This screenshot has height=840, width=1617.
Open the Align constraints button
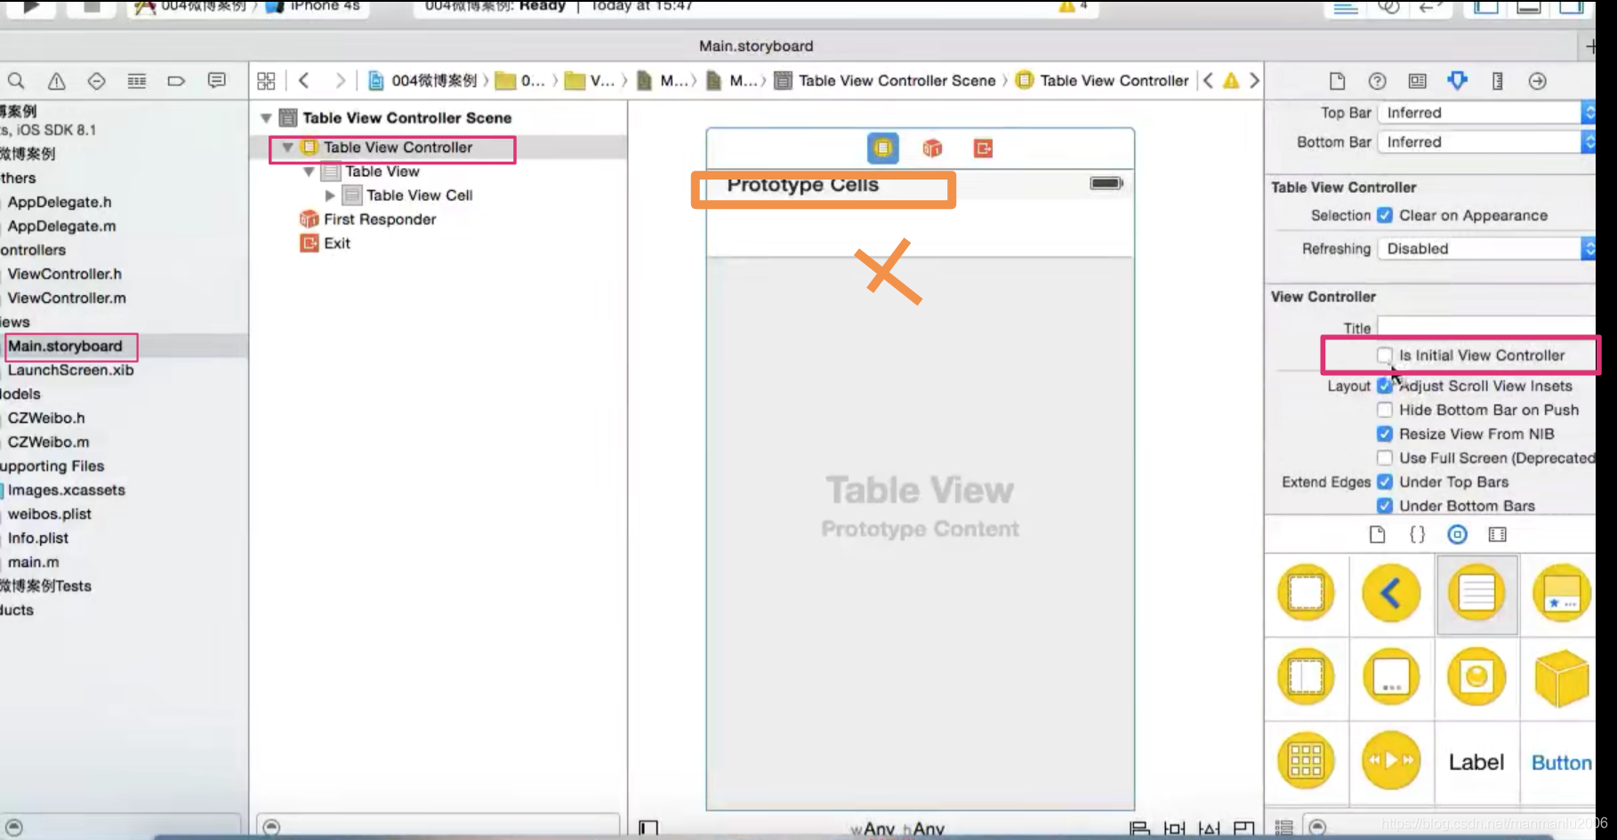click(x=1139, y=828)
